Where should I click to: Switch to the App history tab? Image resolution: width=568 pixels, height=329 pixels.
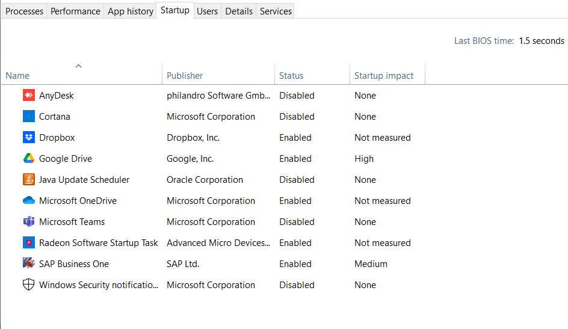pyautogui.click(x=131, y=11)
